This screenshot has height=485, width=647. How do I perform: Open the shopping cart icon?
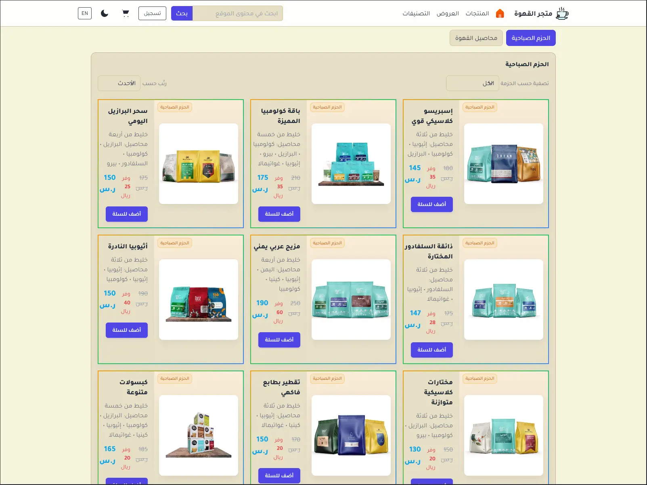pyautogui.click(x=126, y=13)
